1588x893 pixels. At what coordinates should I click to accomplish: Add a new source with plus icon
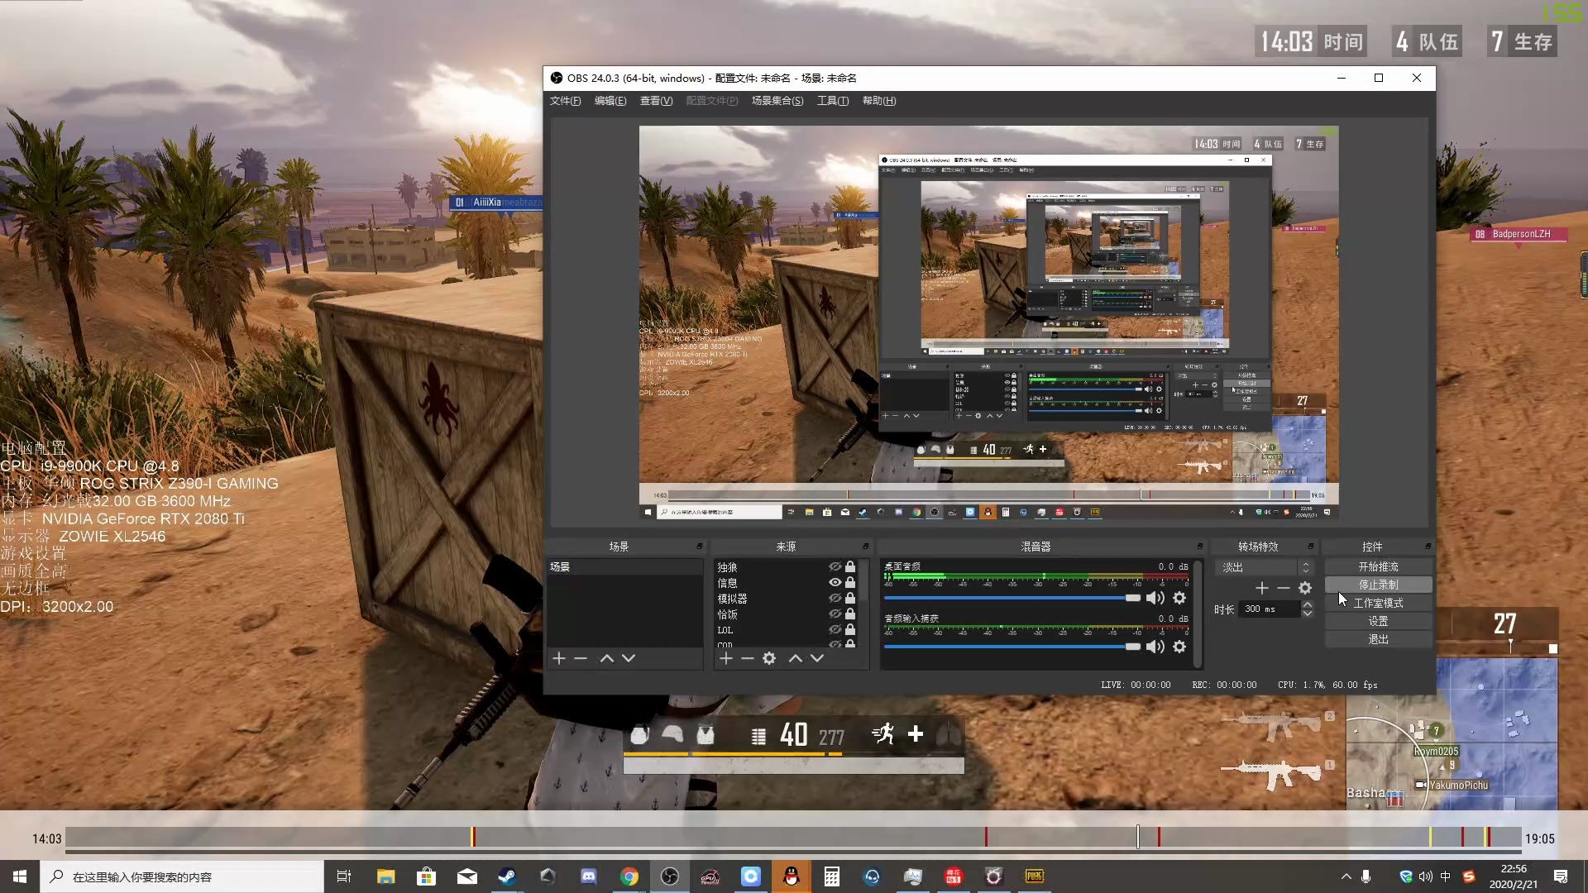point(726,658)
